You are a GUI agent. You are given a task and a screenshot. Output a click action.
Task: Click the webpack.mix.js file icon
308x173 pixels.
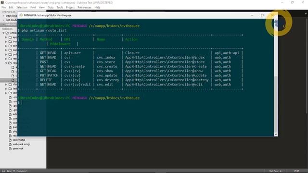pos(10,144)
